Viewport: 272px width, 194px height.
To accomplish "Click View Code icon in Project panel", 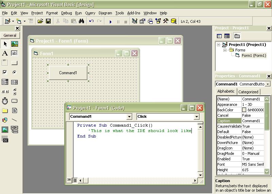I will pos(219,36).
